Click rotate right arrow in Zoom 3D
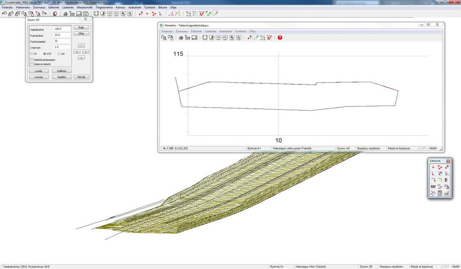 (x=86, y=52)
